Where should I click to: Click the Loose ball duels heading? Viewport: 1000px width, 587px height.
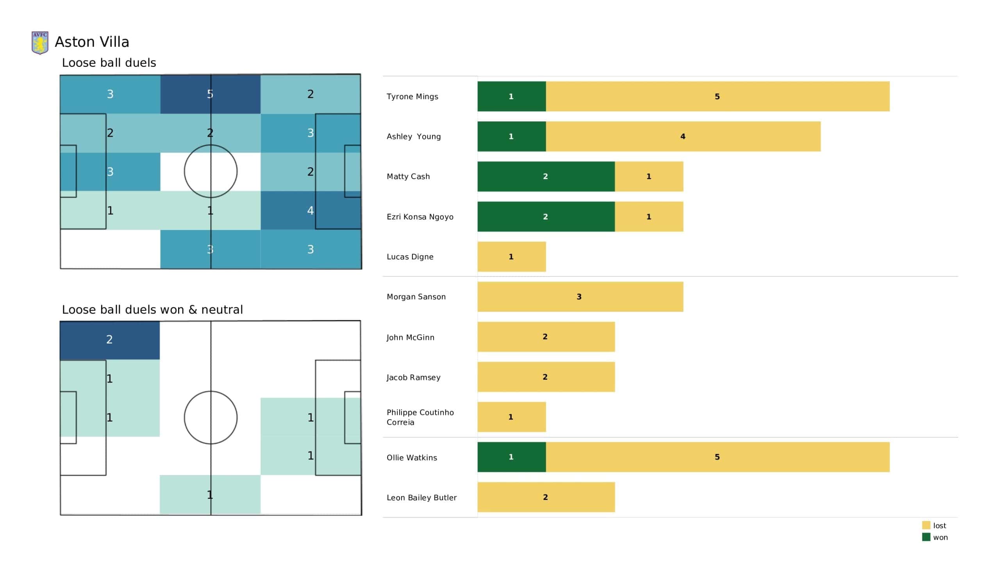point(109,63)
